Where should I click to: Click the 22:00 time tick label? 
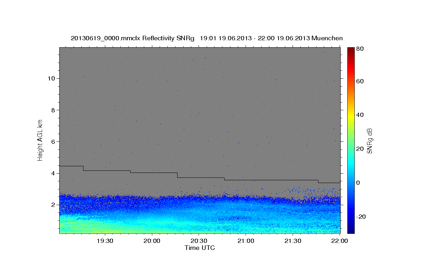[340, 241]
